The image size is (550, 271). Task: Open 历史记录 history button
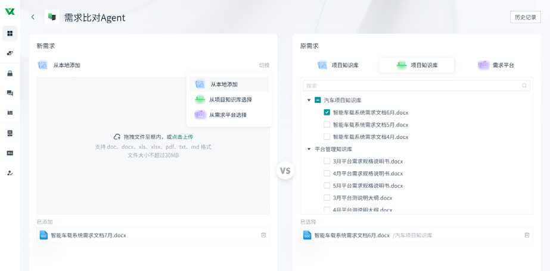coord(525,17)
